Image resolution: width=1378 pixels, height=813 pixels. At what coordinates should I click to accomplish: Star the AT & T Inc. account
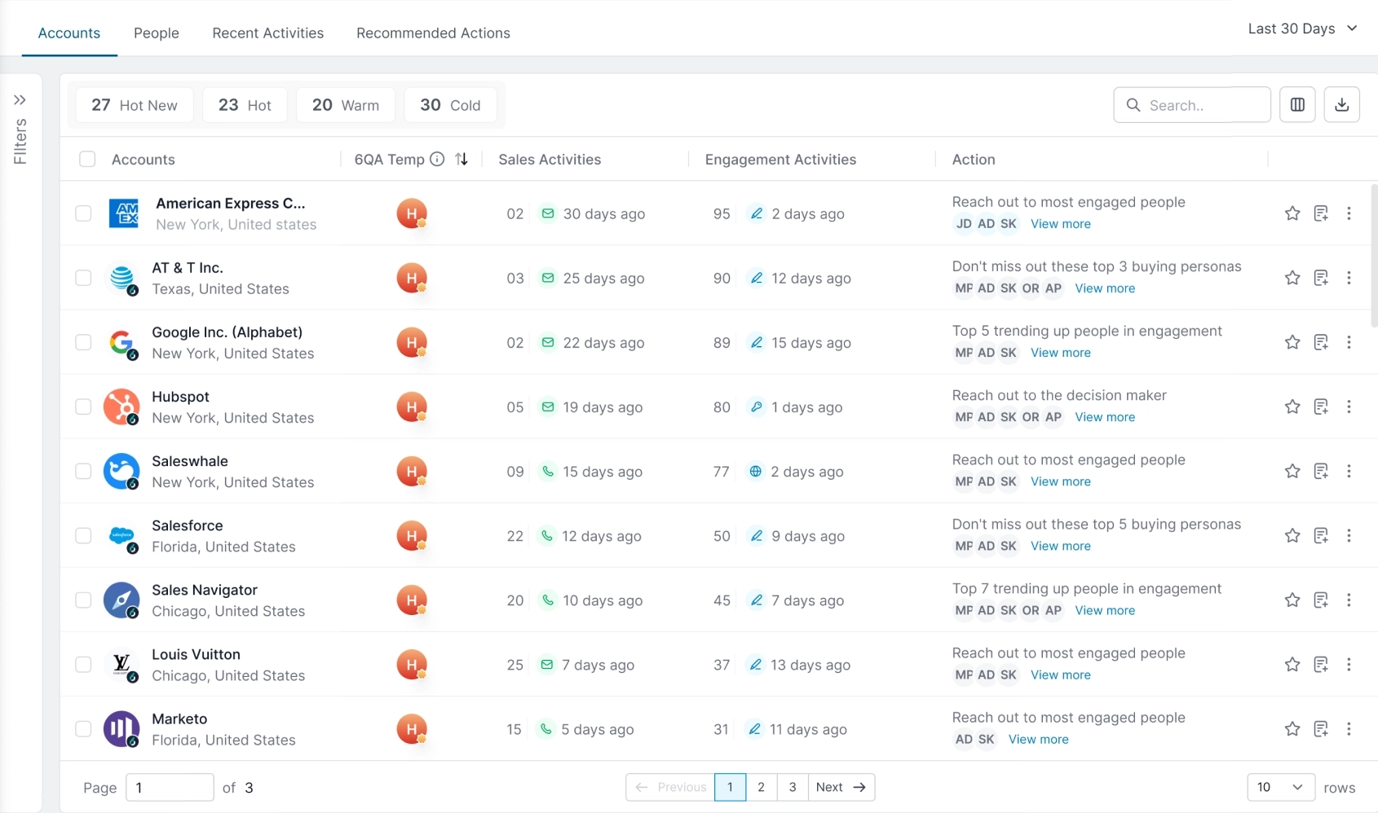pyautogui.click(x=1292, y=278)
